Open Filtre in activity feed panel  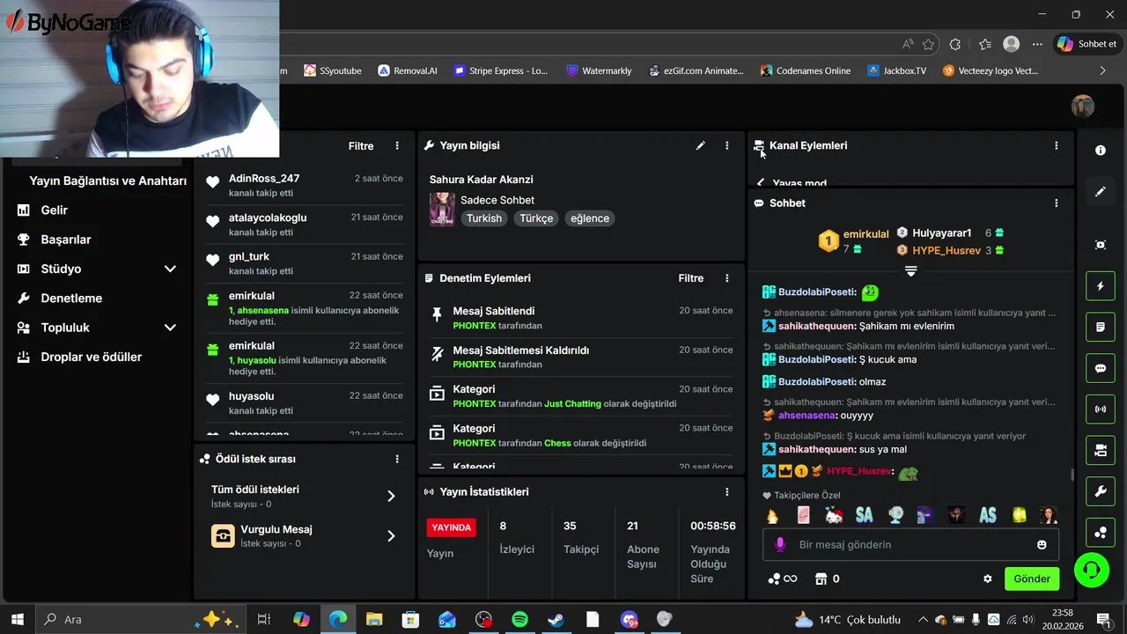361,146
